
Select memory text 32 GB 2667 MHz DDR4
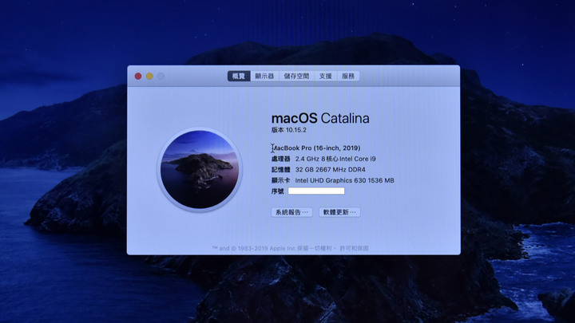tap(331, 170)
